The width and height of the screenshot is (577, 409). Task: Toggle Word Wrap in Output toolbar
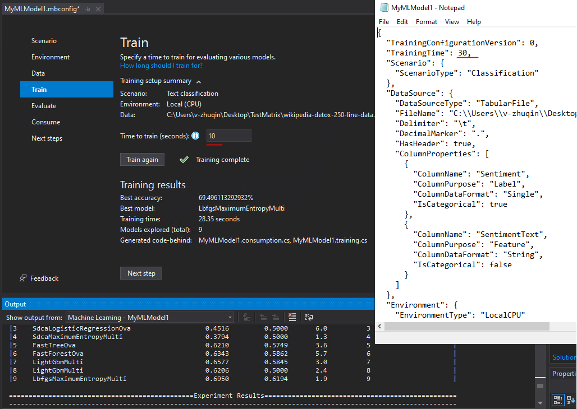pos(309,317)
